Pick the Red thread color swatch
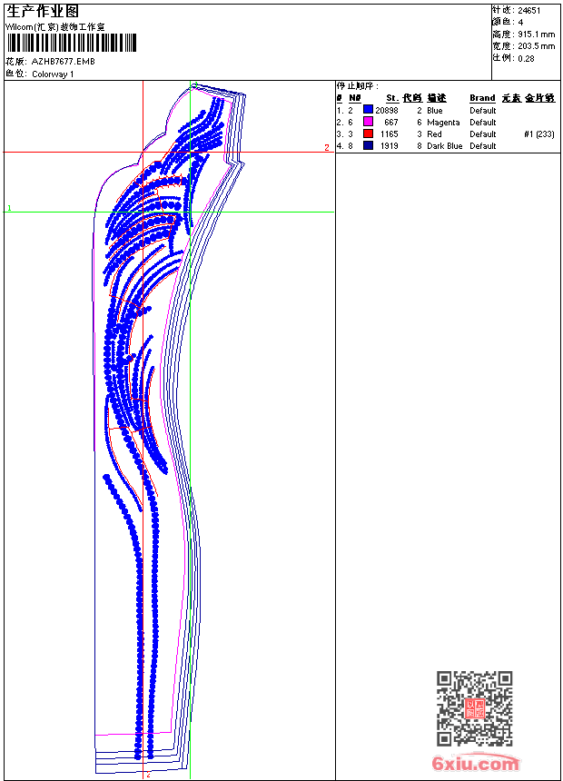This screenshot has height=781, width=563. point(368,133)
